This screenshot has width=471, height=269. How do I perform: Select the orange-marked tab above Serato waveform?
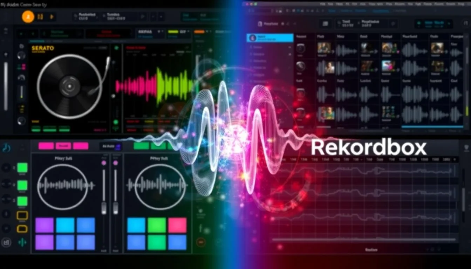[x=203, y=34]
